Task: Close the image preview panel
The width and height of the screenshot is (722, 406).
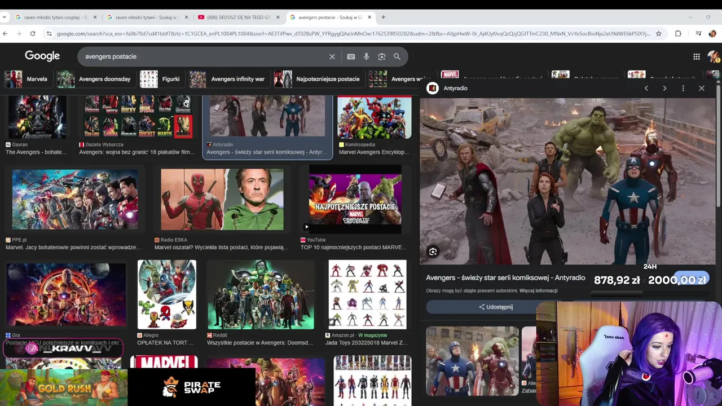Action: [702, 88]
